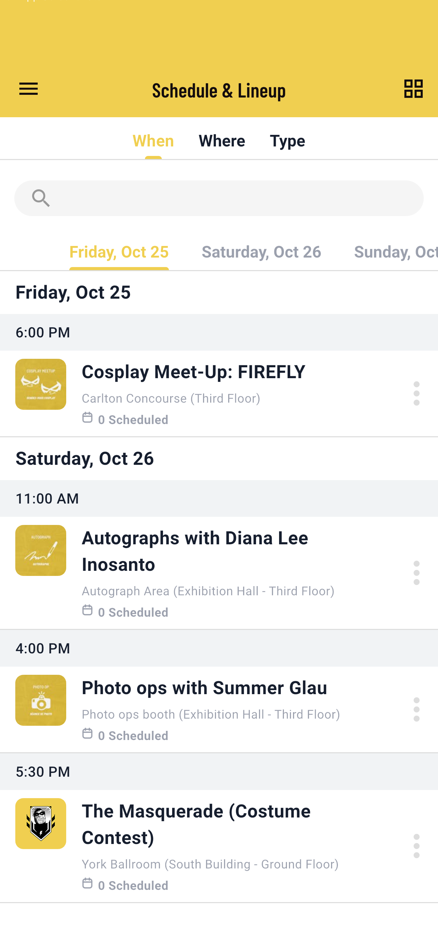Open The Masquerade (Costume Contest) event
The height and width of the screenshot is (950, 438).
pyautogui.click(x=196, y=824)
